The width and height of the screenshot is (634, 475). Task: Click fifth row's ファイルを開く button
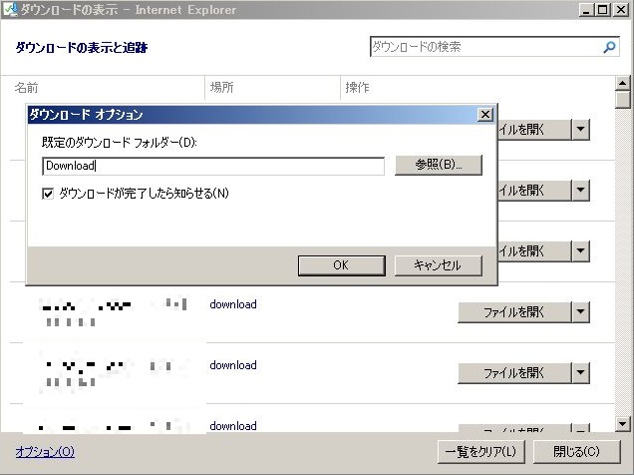tap(514, 372)
